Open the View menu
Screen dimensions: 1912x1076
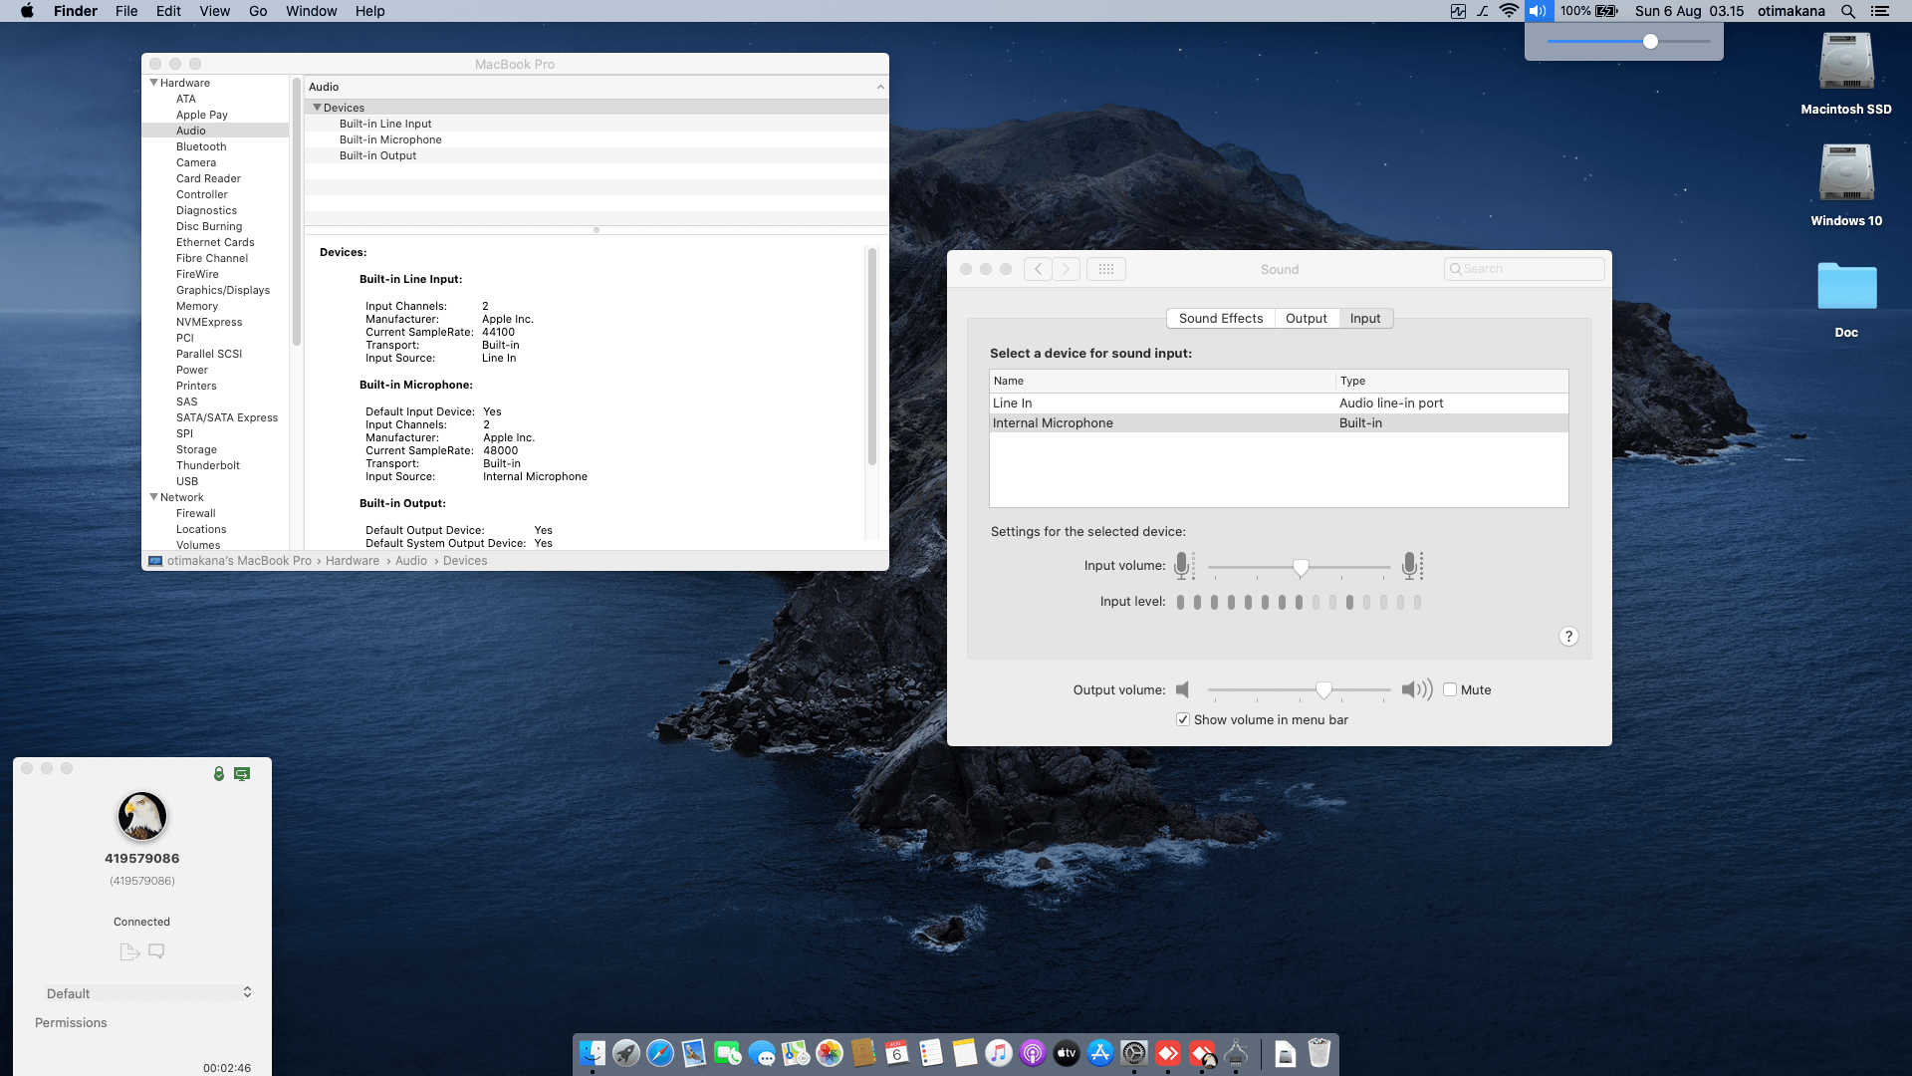coord(214,11)
